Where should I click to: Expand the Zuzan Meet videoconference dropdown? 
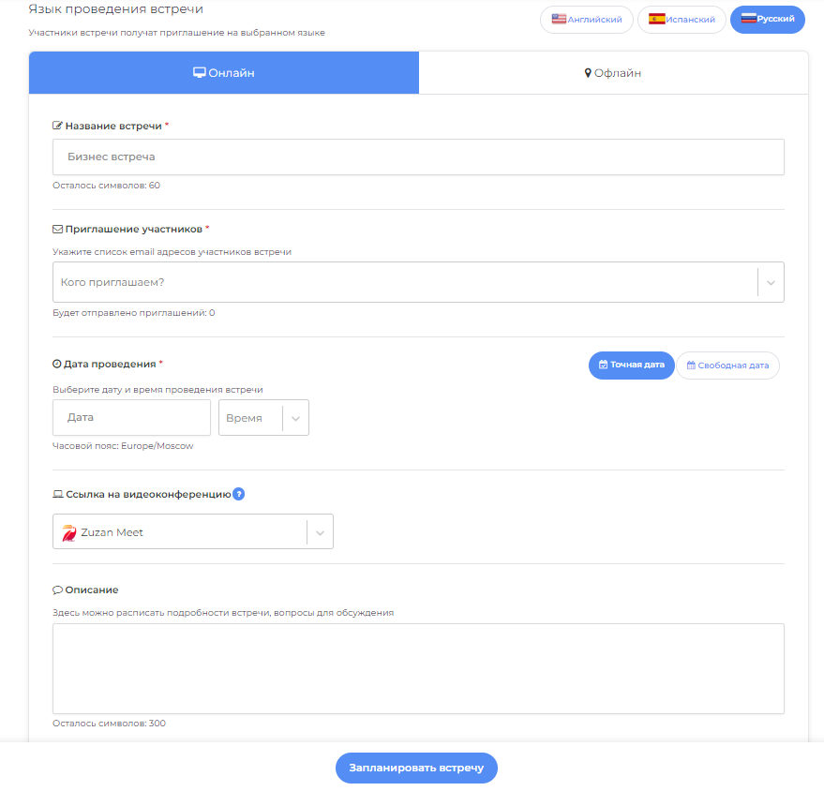(x=320, y=532)
